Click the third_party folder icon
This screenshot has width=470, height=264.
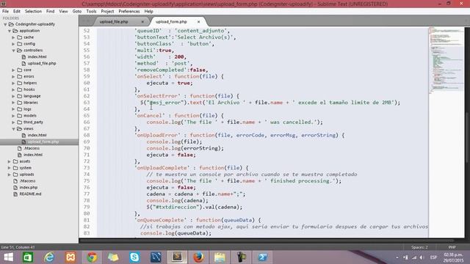(20, 122)
